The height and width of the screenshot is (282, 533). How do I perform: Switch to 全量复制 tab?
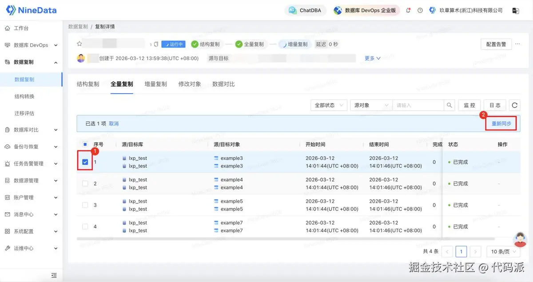tap(122, 84)
